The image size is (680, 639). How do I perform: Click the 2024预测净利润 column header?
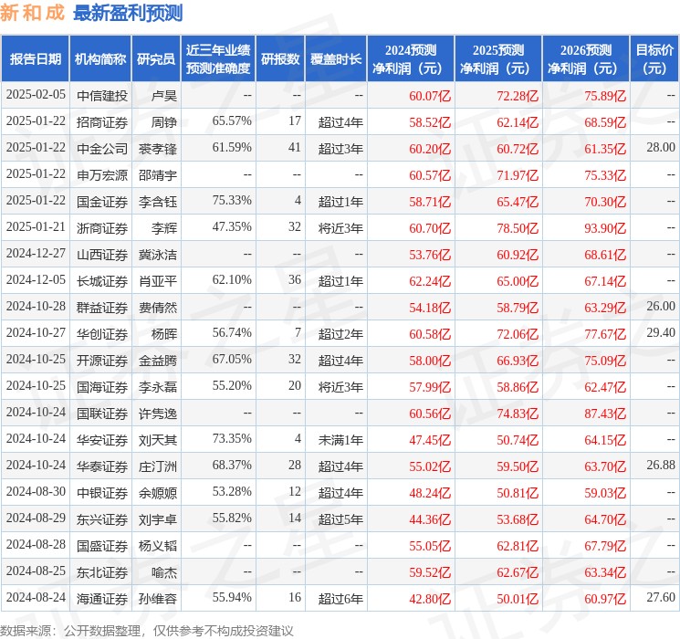pos(411,59)
